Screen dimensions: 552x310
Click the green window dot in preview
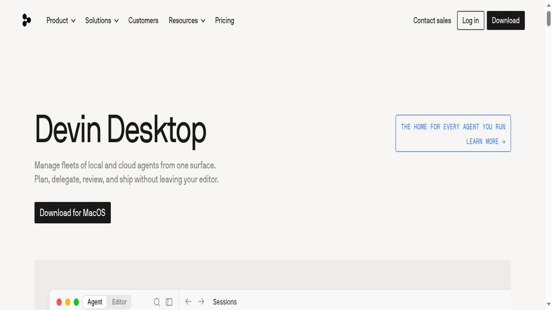pos(76,302)
